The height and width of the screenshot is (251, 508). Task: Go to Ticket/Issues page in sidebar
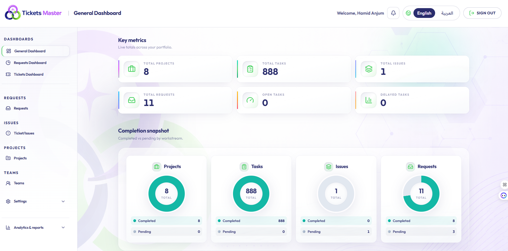click(35, 133)
